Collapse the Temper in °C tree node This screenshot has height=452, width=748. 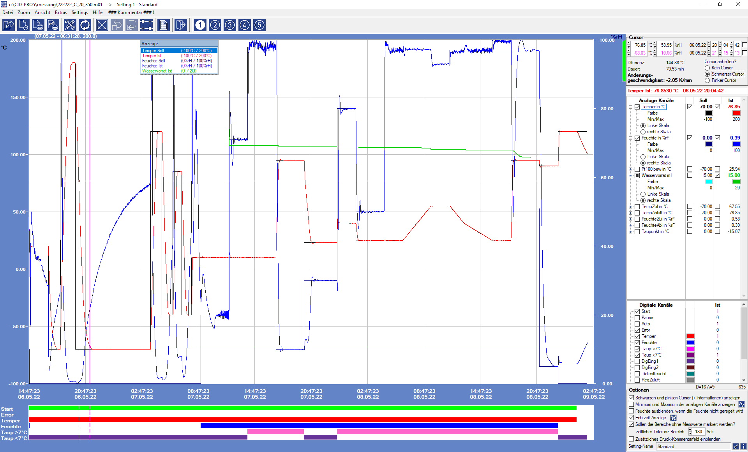pos(630,107)
